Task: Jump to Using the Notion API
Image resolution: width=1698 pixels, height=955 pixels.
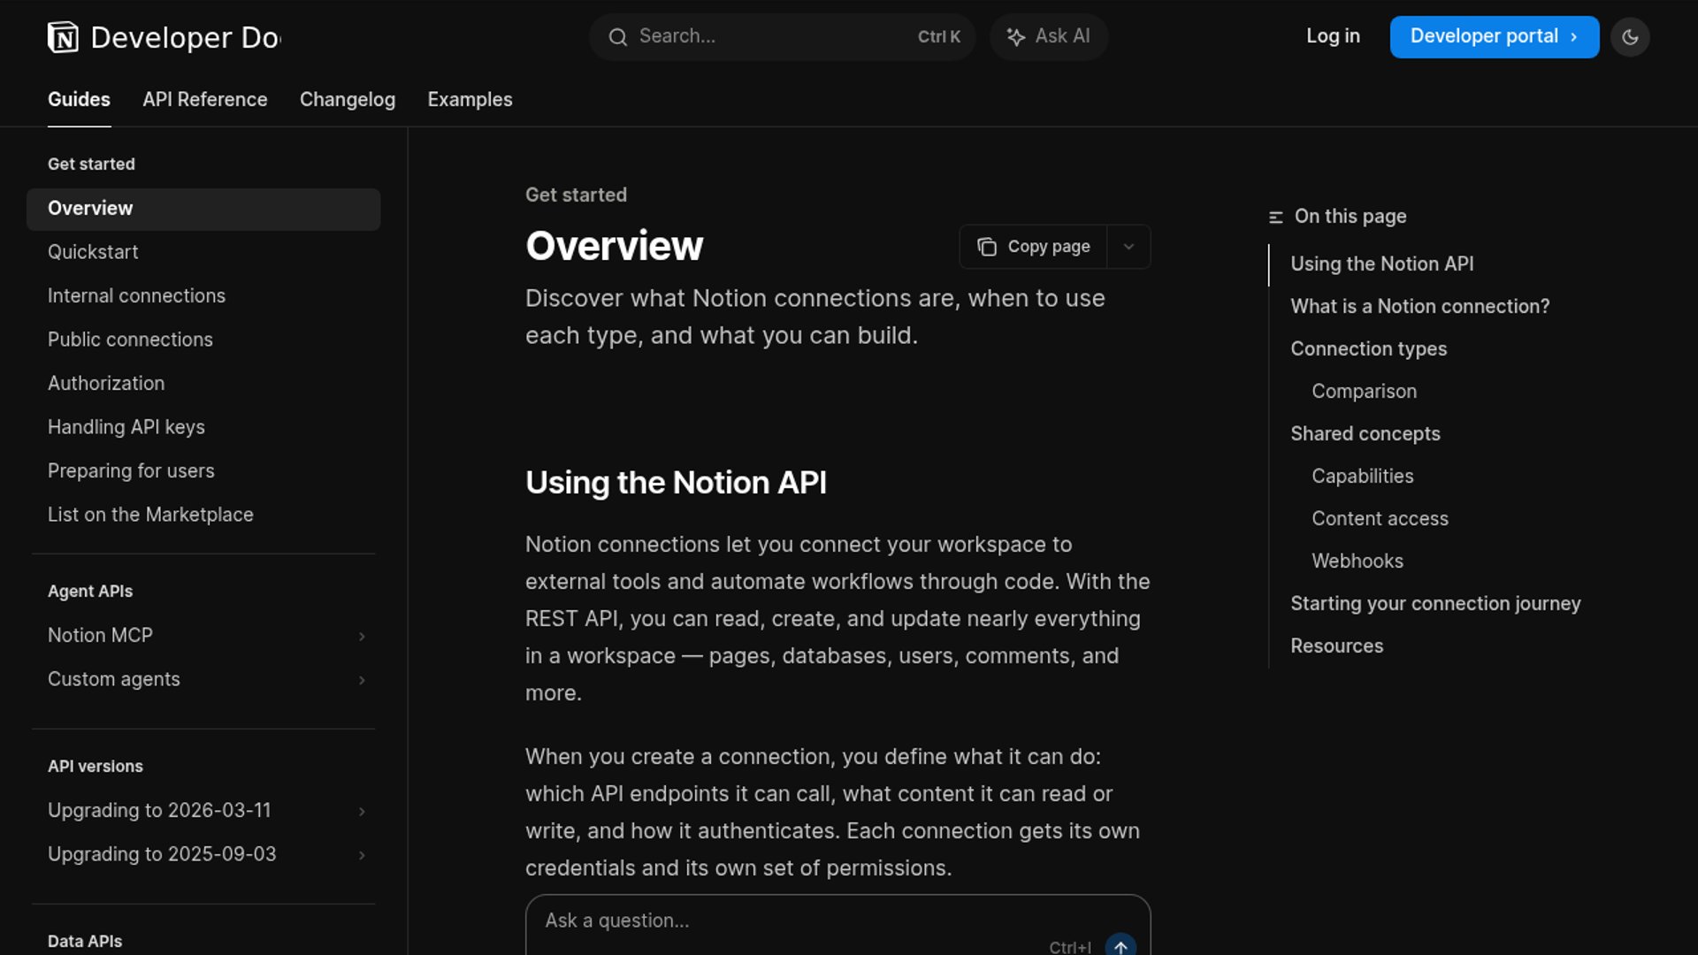Action: pyautogui.click(x=1381, y=264)
